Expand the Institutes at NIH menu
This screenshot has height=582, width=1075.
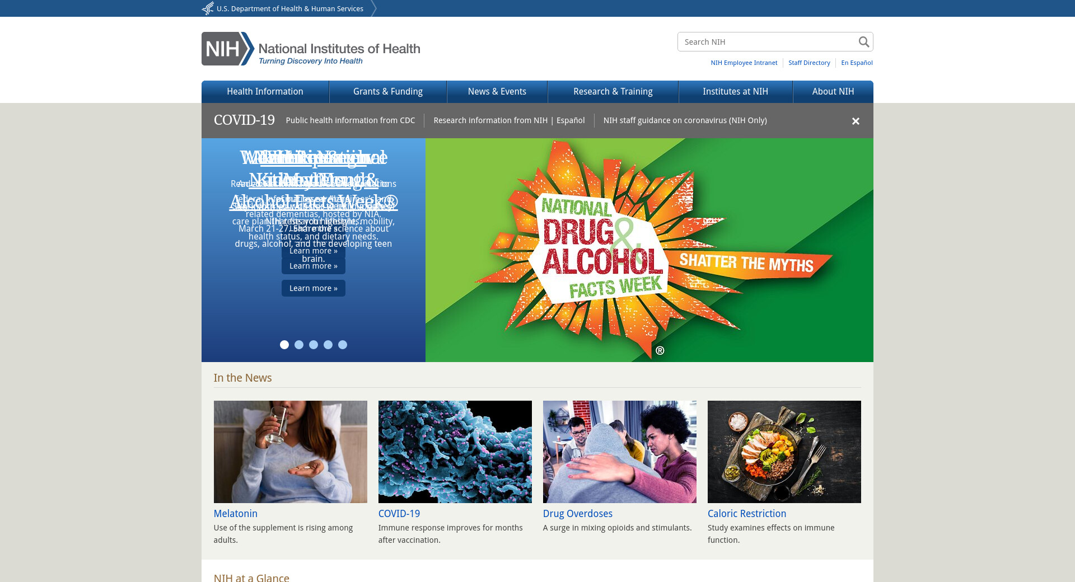pyautogui.click(x=735, y=92)
